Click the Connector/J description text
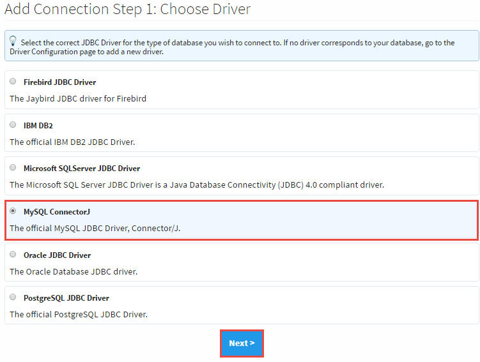This screenshot has height=362, width=480. [x=95, y=228]
